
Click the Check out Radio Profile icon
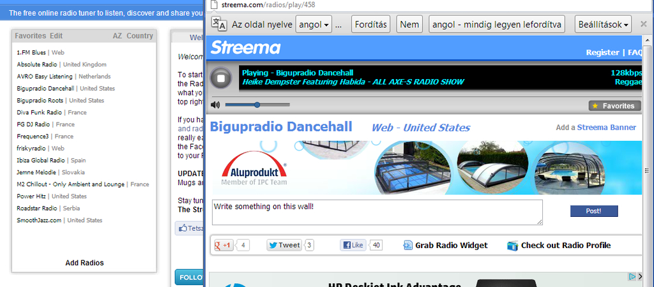(x=512, y=246)
